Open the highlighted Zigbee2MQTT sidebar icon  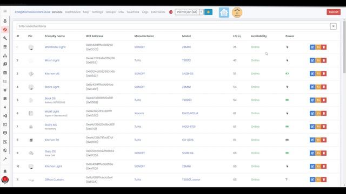[x=5, y=30]
